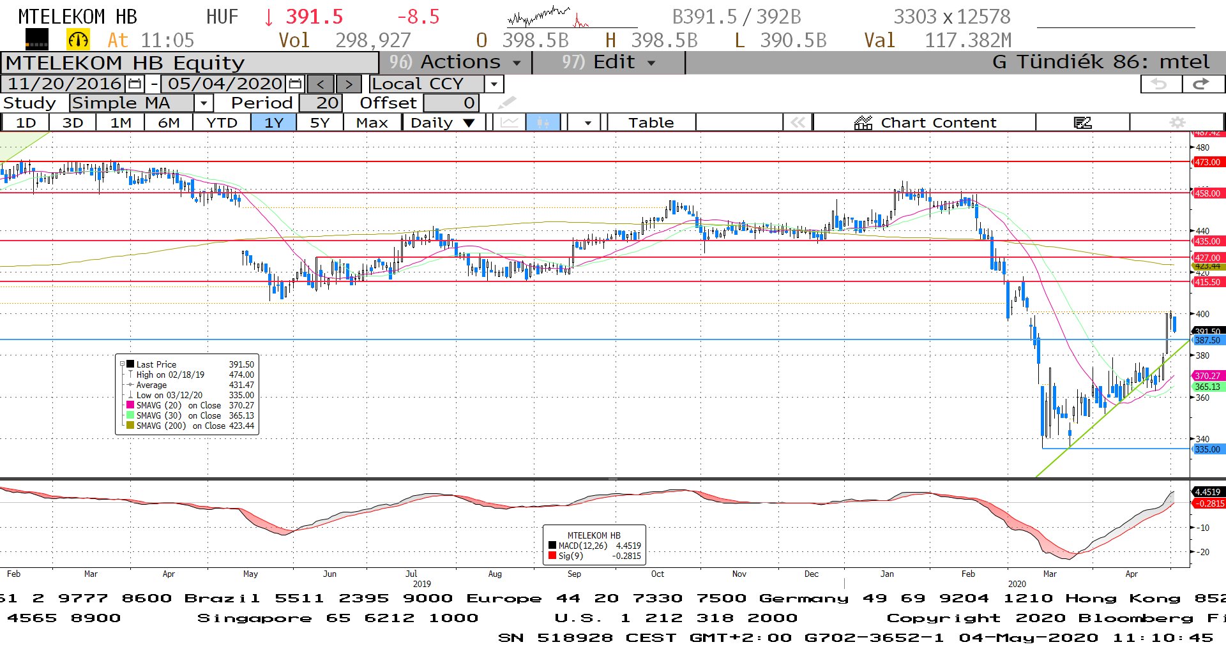Click the 427.00 red level label
Screen dimensions: 1226x663
coord(1208,258)
